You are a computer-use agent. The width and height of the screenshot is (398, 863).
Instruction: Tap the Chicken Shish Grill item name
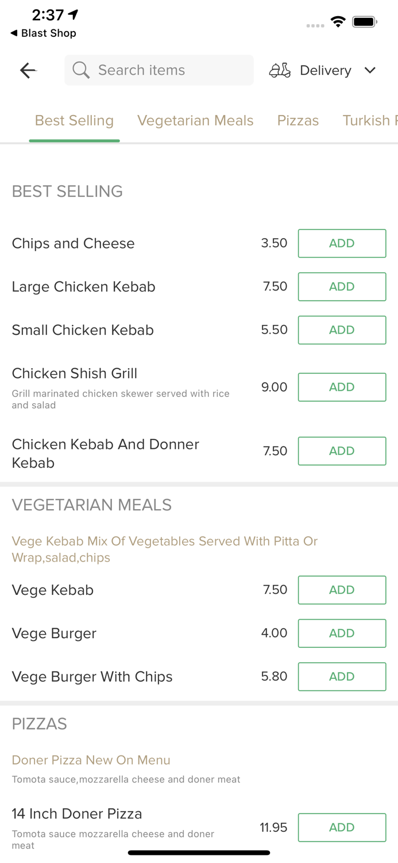point(75,373)
